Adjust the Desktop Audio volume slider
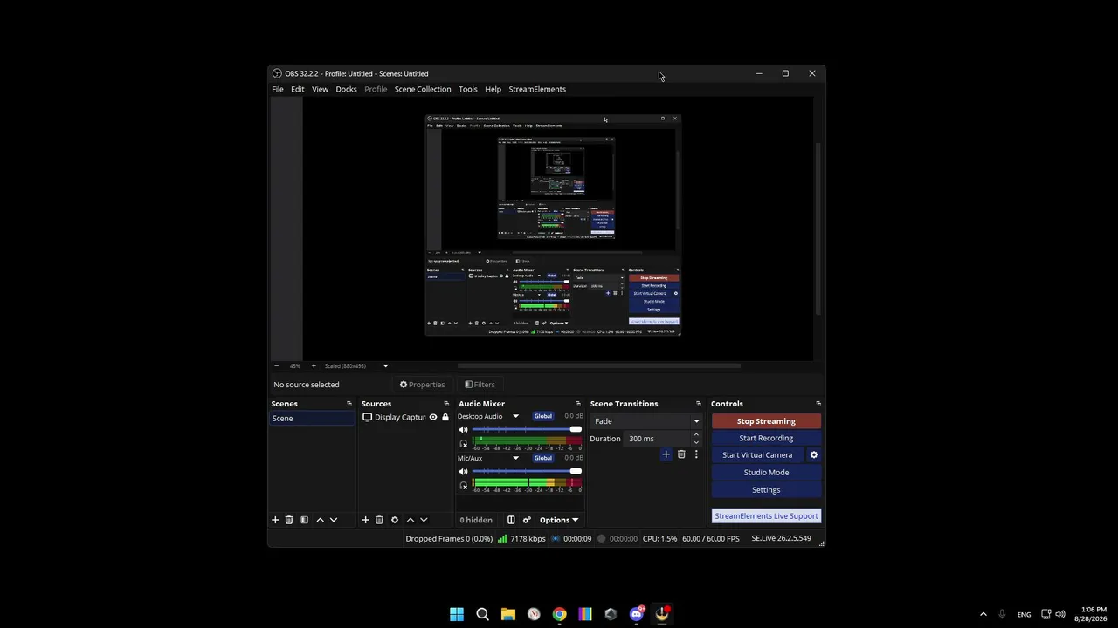Viewport: 1118px width, 628px height. (527, 430)
